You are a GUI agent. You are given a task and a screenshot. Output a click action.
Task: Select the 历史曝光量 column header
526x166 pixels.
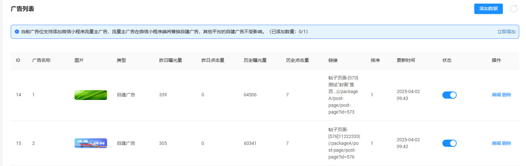pyautogui.click(x=255, y=60)
